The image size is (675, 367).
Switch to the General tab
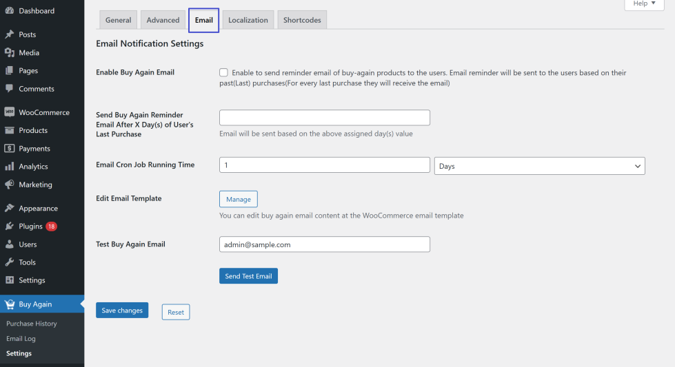click(118, 21)
